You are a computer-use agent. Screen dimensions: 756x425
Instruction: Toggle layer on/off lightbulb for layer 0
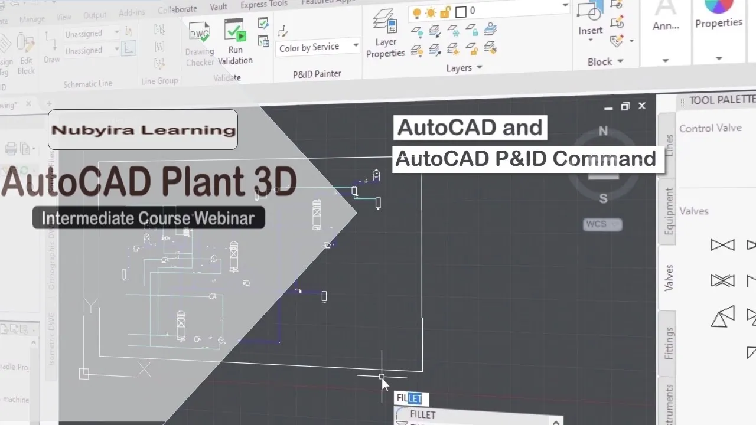pyautogui.click(x=416, y=12)
